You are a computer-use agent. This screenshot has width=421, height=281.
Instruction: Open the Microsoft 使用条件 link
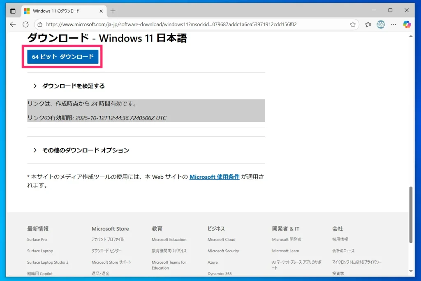(214, 177)
